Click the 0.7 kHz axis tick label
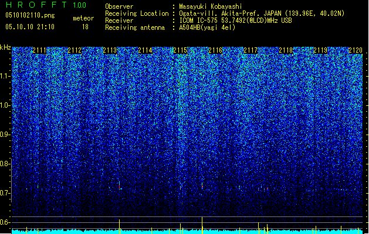The image size is (369, 234). point(5,193)
